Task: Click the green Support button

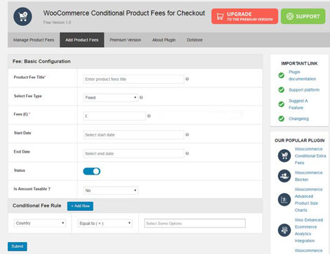Action: 303,16
